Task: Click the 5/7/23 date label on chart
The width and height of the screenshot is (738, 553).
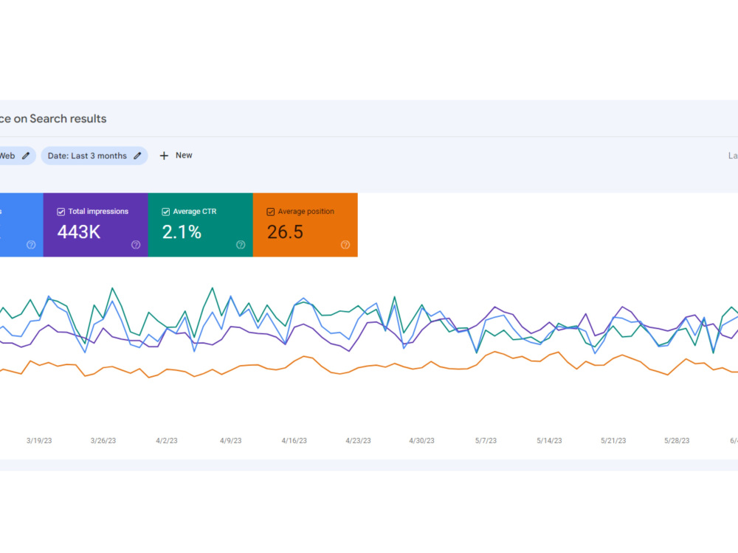Action: [486, 441]
